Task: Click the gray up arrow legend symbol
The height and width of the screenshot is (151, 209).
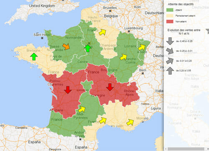Action: 170,71
